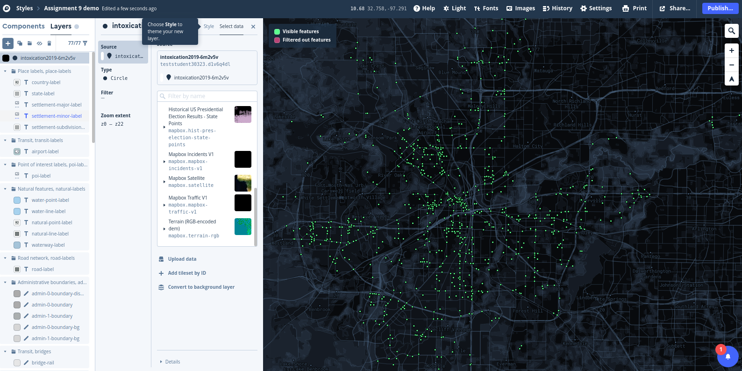Viewport: 742px width, 371px height.
Task: Click the Publish button
Action: coord(720,8)
